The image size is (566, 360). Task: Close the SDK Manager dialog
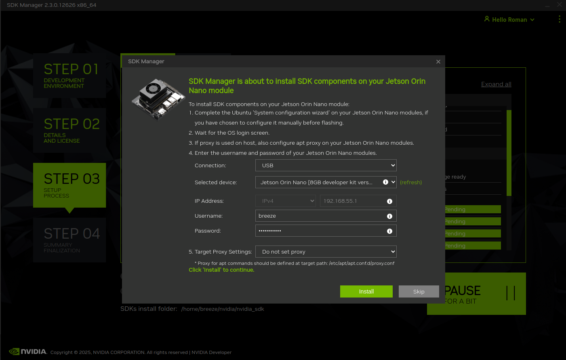[x=438, y=62]
